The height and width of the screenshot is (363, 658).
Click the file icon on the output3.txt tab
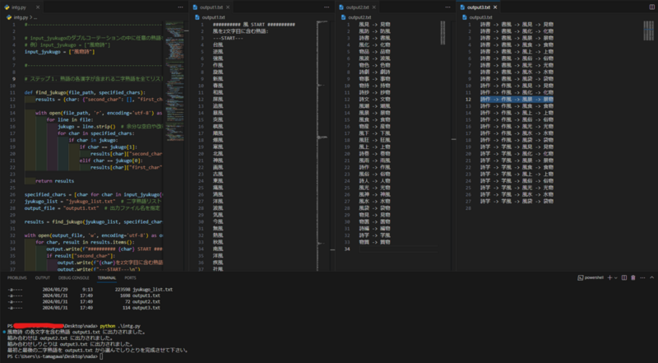click(x=462, y=7)
